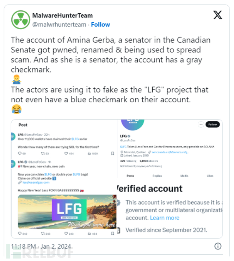Click the MalwareHunterTeam profile avatar
The width and height of the screenshot is (234, 261).
(21, 20)
